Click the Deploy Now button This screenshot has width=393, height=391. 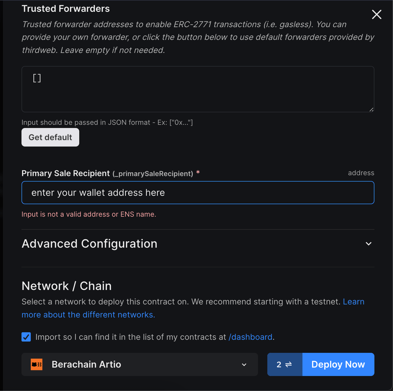(338, 364)
